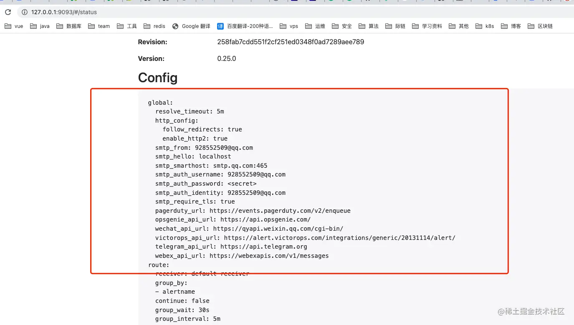Reload the Alertmanager status page
Screen dimensions: 574x325
pyautogui.click(x=8, y=12)
